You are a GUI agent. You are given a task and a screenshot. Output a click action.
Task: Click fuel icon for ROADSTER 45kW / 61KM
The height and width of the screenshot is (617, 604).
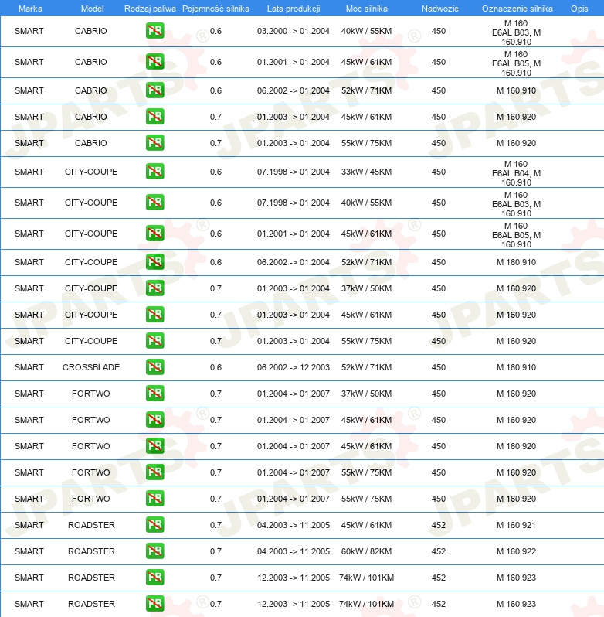click(154, 525)
